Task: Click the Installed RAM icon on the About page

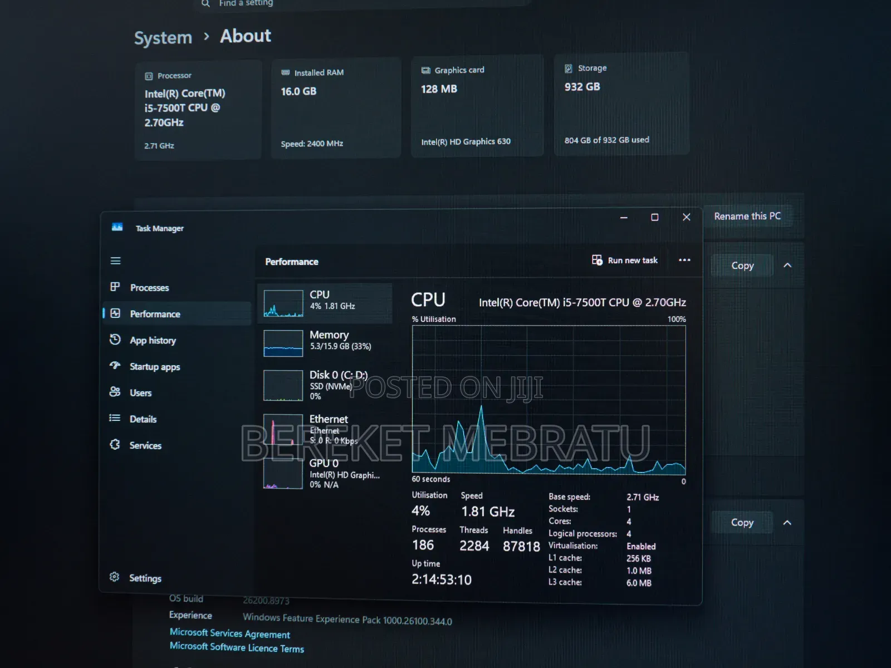Action: click(286, 72)
